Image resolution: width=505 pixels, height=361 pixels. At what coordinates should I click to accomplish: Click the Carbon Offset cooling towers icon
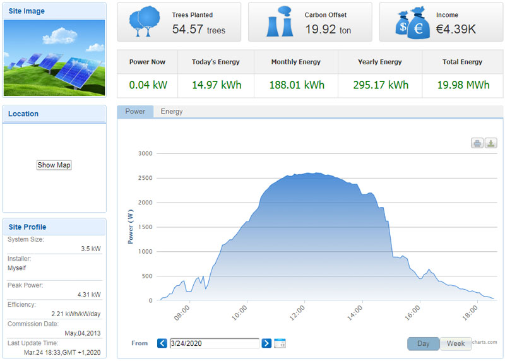click(276, 22)
